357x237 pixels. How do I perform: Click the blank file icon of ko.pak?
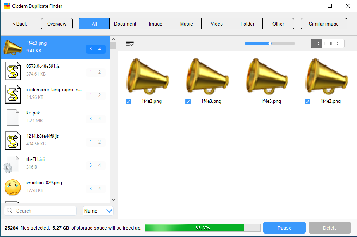tap(13, 118)
